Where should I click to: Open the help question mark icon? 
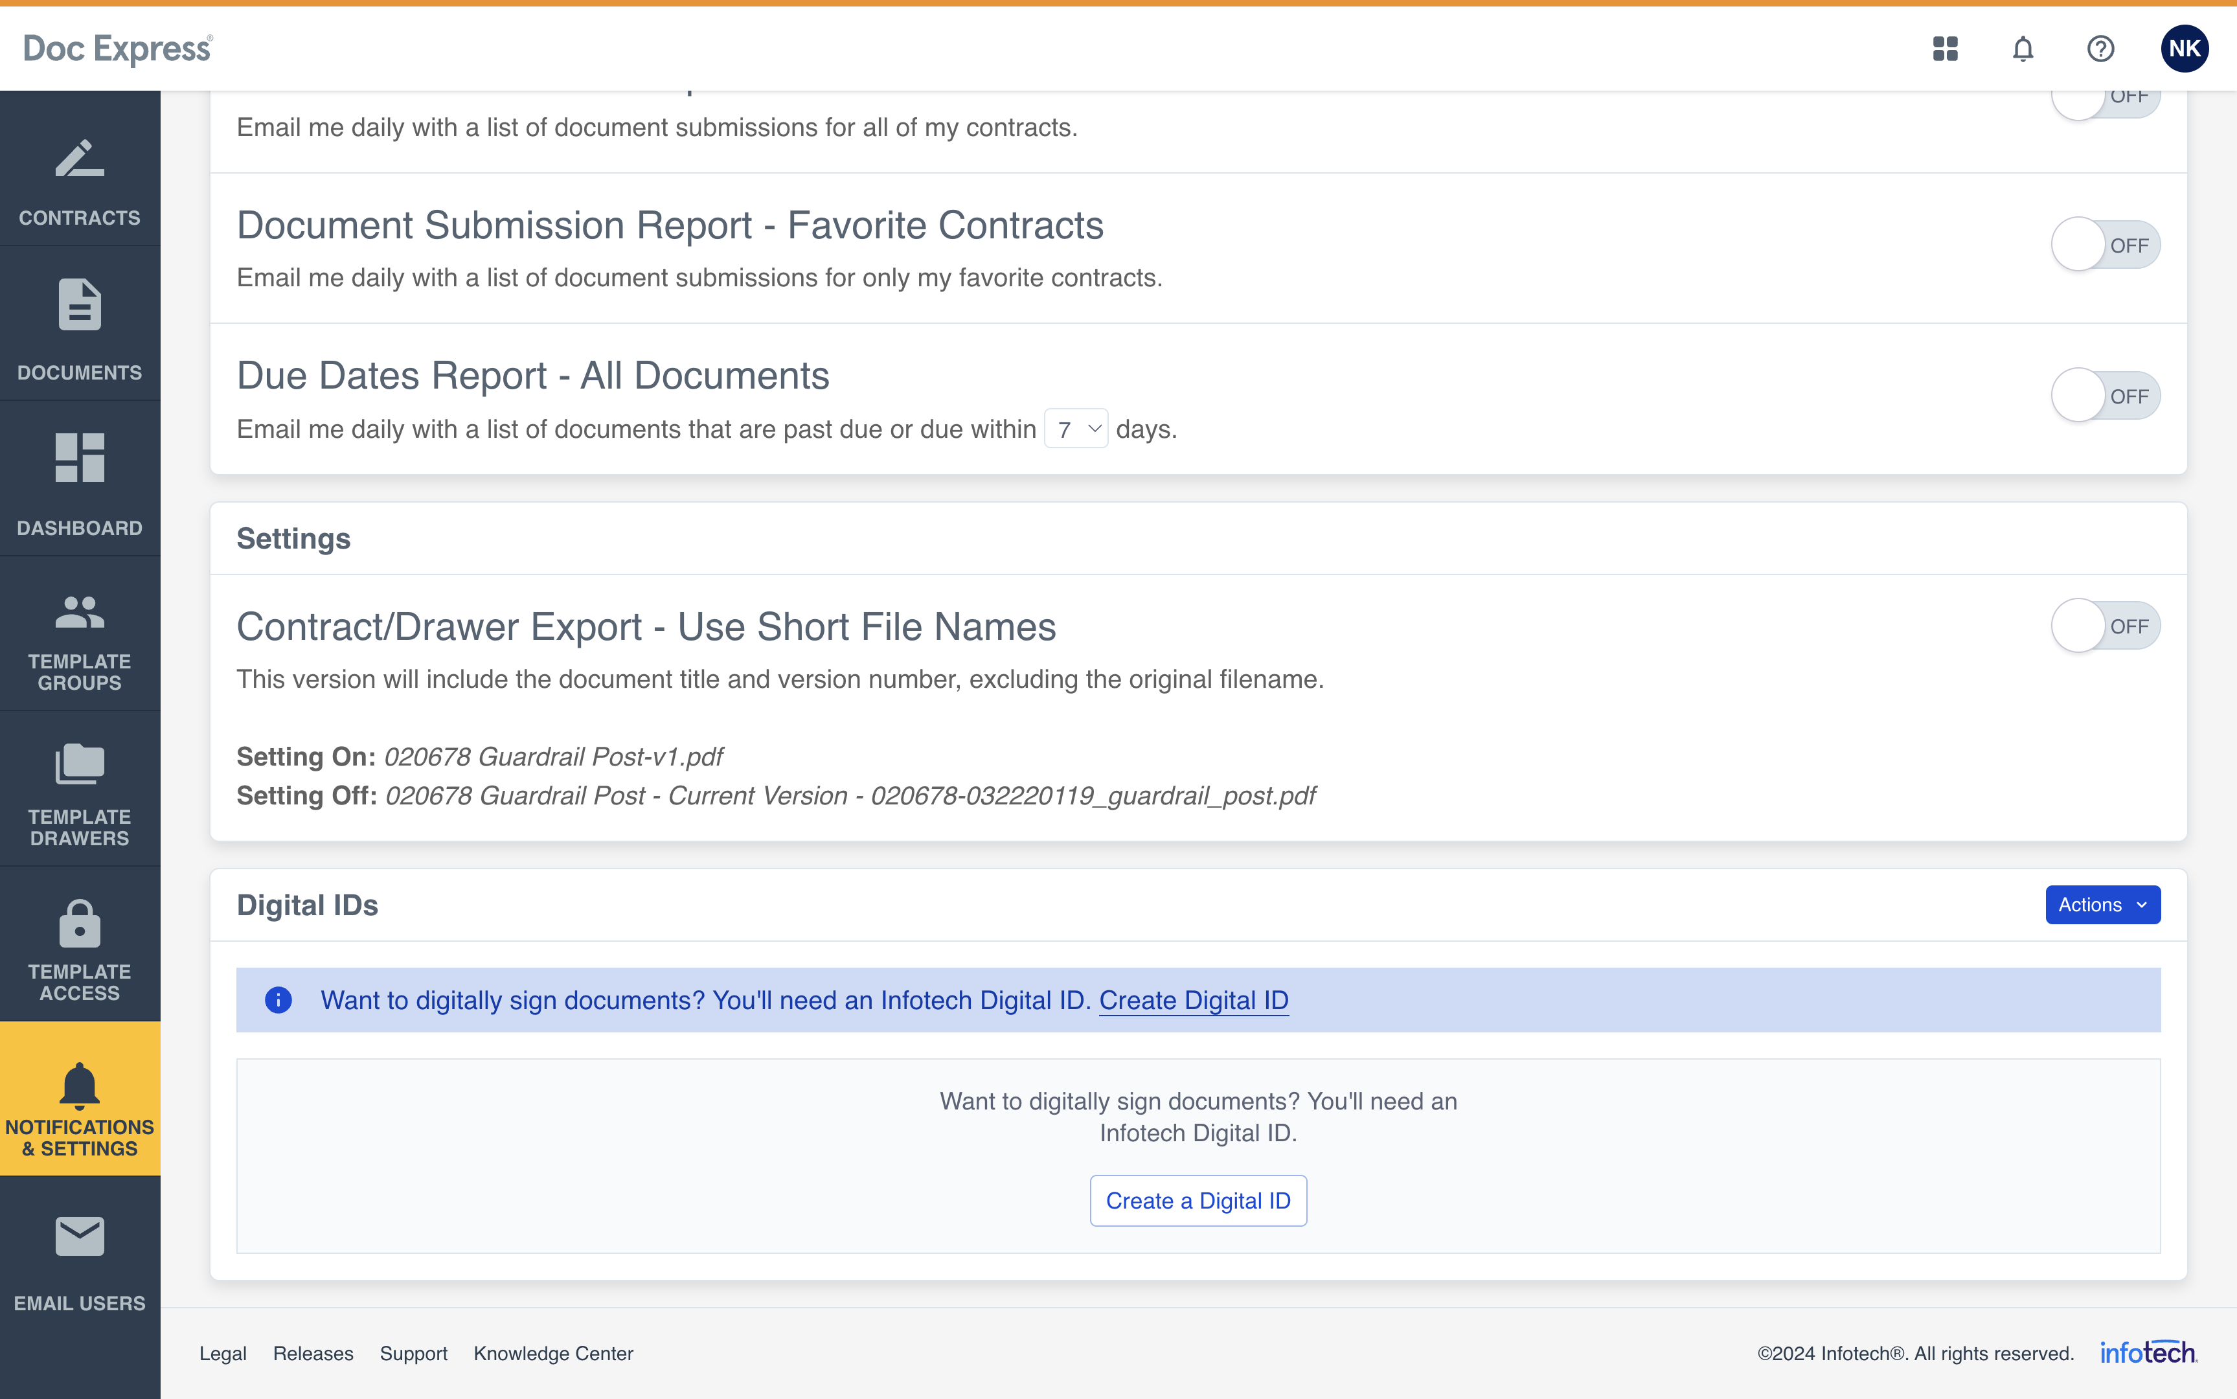tap(2100, 48)
